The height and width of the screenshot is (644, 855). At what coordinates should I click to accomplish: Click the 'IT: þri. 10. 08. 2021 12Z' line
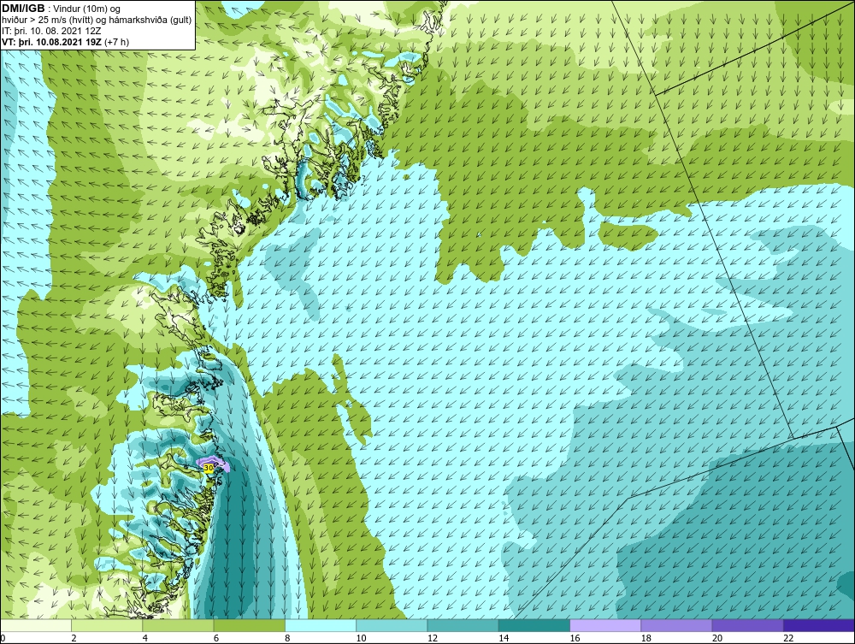point(51,31)
